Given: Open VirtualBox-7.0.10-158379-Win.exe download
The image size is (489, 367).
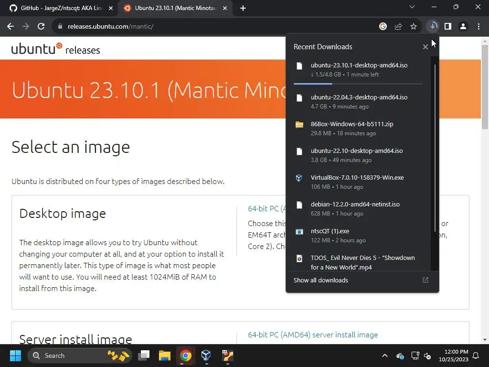Looking at the screenshot, I should point(358,182).
